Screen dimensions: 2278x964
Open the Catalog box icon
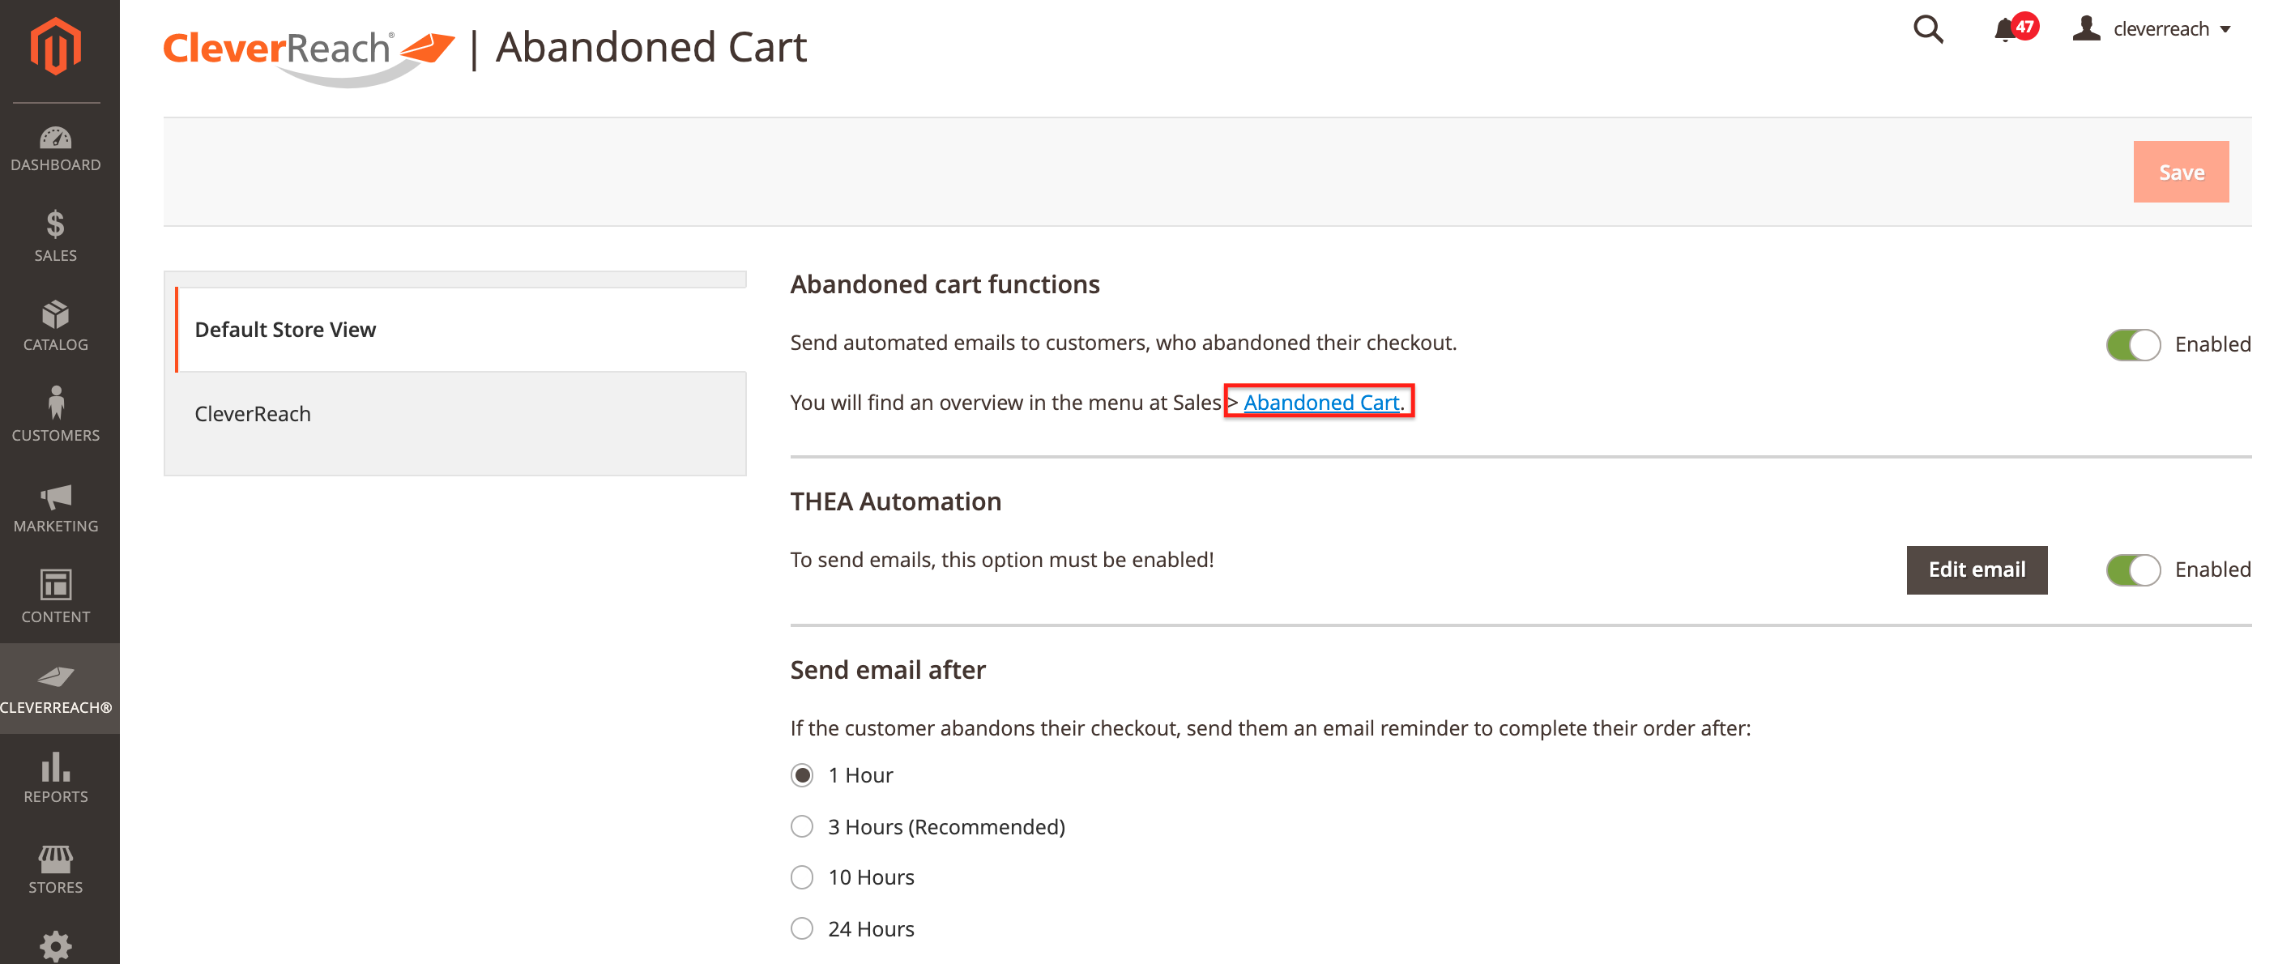click(56, 326)
